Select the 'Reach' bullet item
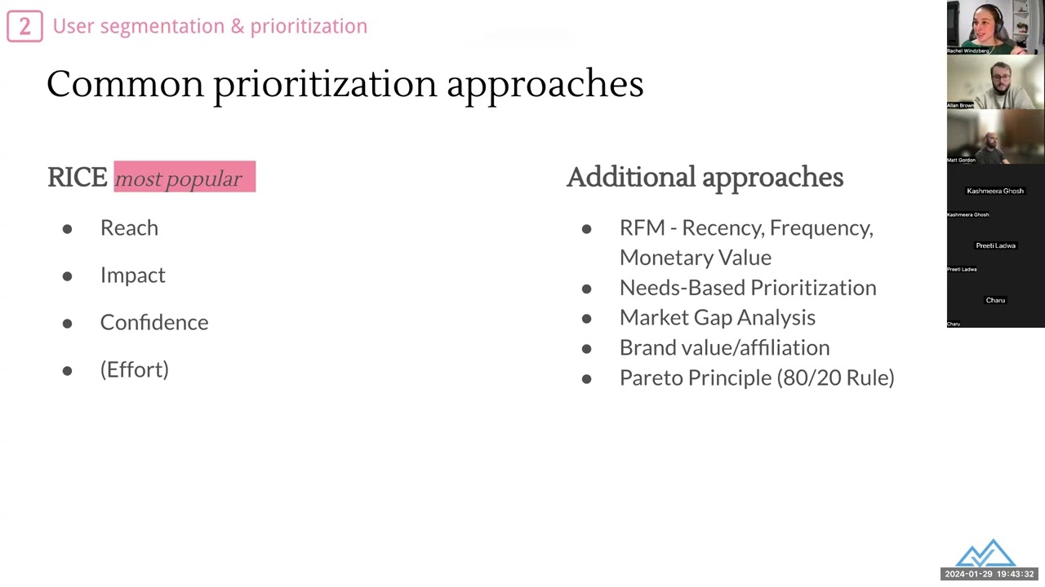This screenshot has width=1045, height=587. point(129,227)
